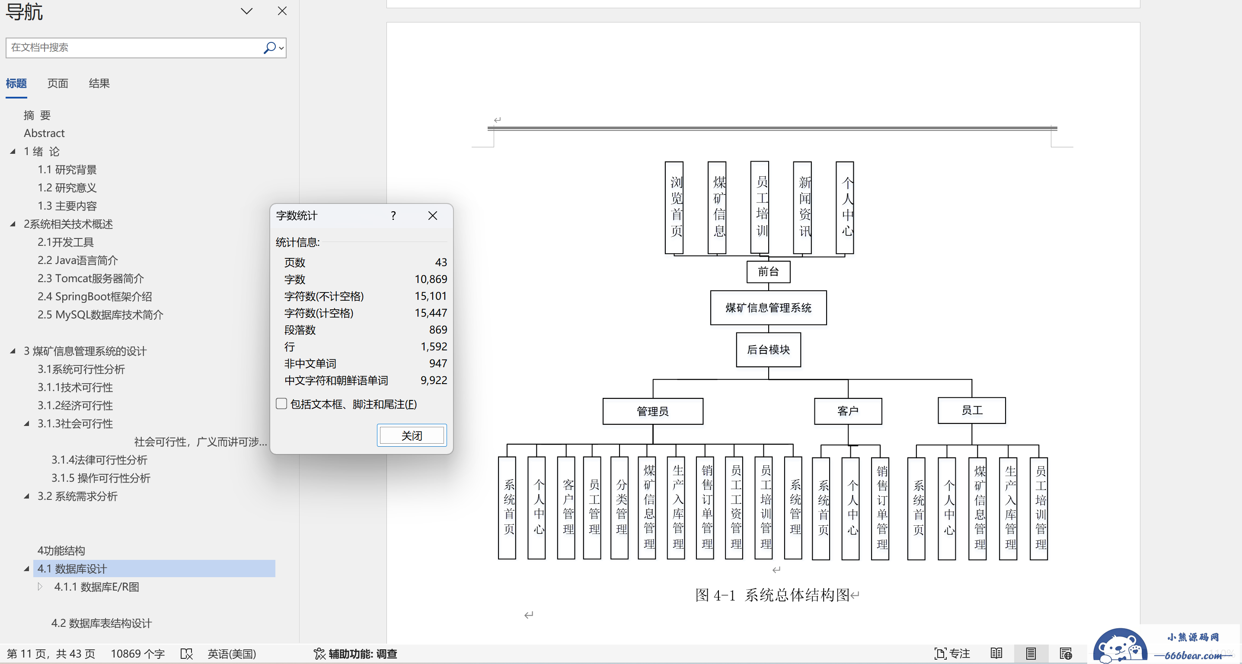Switch to Print Layout view icon
This screenshot has width=1242, height=664.
tap(1031, 654)
